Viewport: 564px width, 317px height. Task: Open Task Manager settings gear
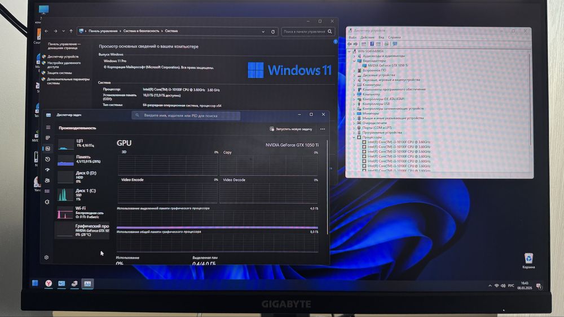tap(46, 257)
